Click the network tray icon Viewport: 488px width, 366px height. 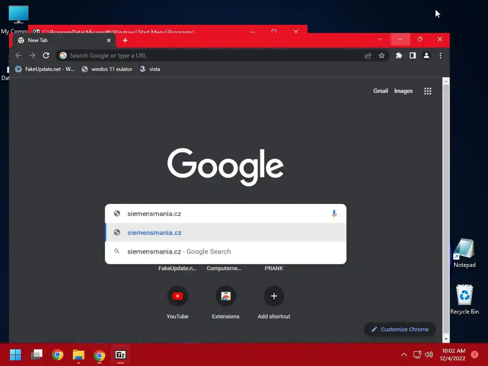click(417, 355)
